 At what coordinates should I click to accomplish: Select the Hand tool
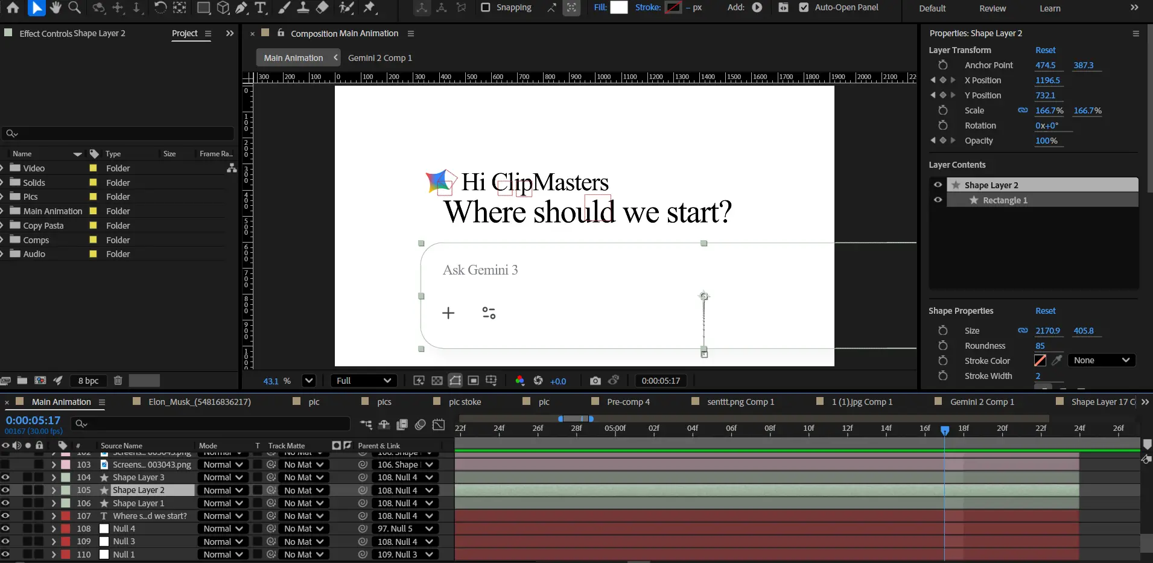56,8
